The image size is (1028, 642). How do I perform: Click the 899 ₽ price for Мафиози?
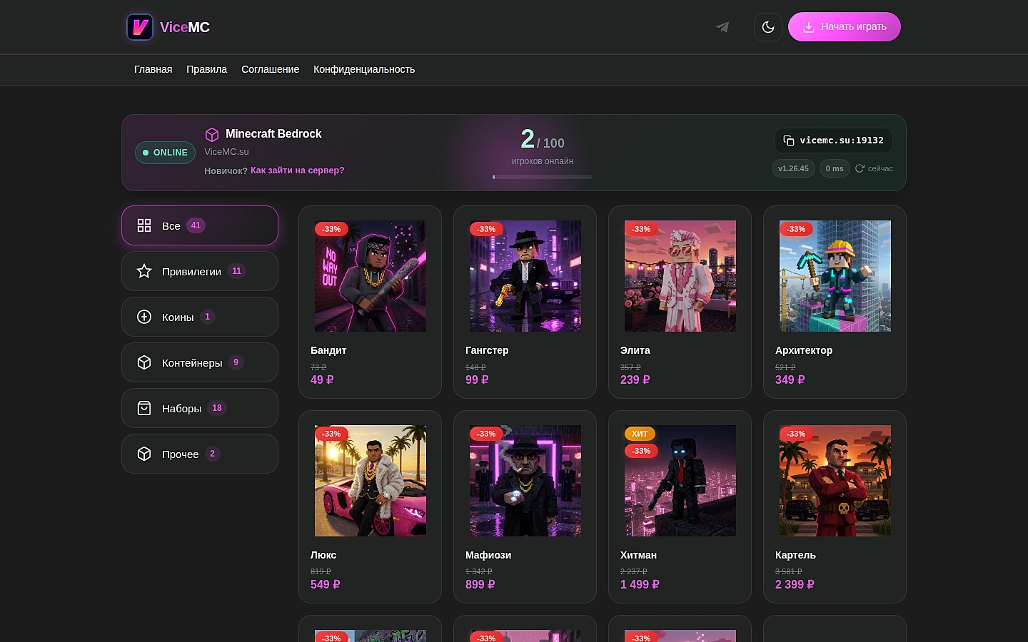pos(480,584)
